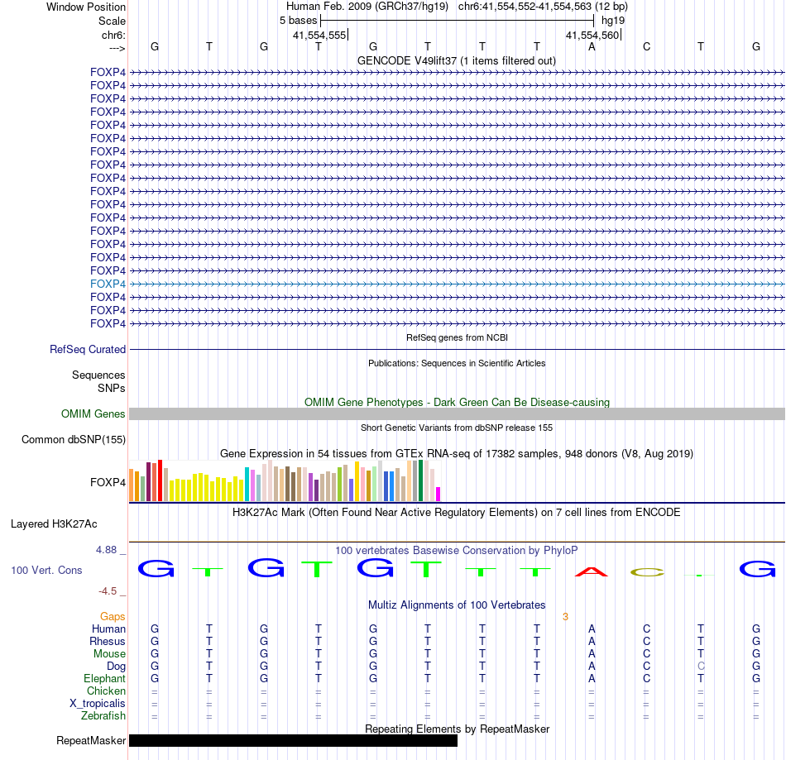Select the light-blue highlighted FOXP4 transcript label
This screenshot has width=786, height=760.
pyautogui.click(x=108, y=284)
